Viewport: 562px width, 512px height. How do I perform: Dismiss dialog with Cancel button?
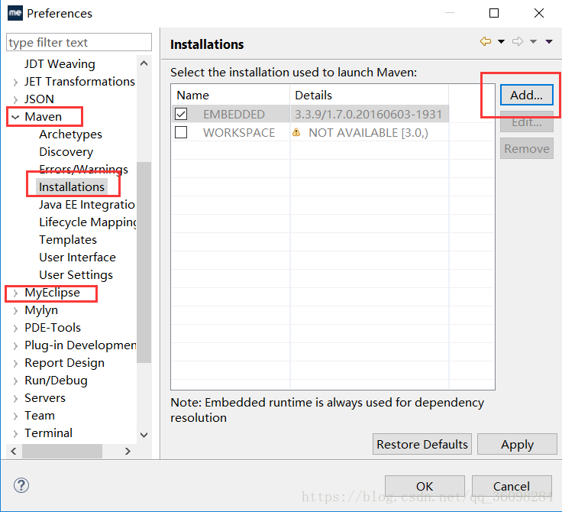tap(512, 486)
